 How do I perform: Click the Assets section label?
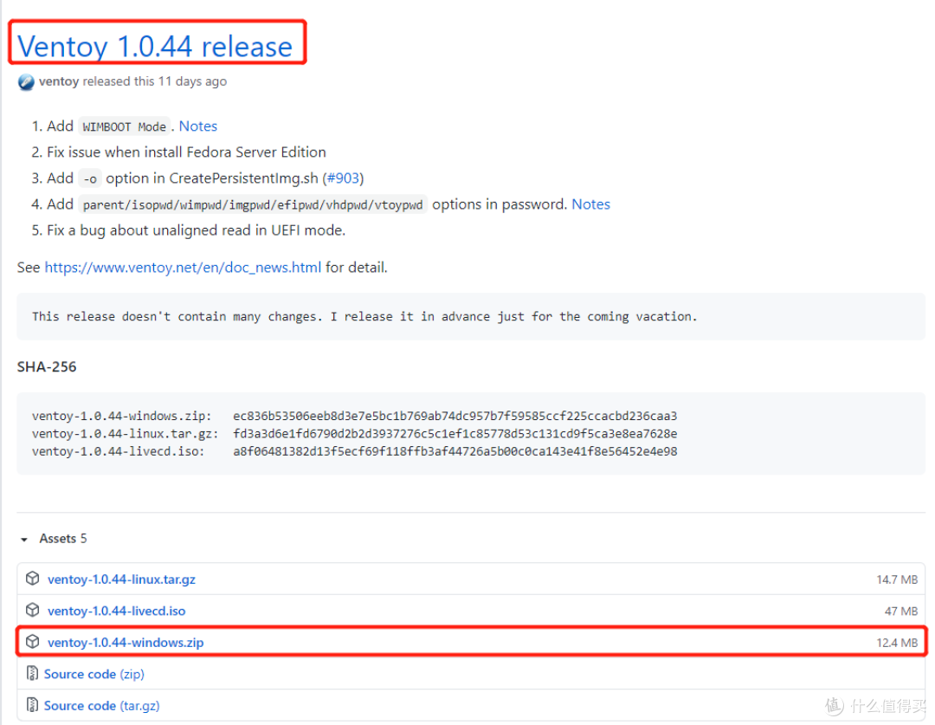(x=57, y=539)
